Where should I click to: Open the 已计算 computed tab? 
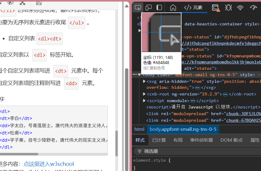[159, 140]
